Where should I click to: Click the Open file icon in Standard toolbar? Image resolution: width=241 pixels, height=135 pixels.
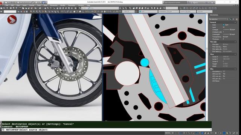pos(4,8)
